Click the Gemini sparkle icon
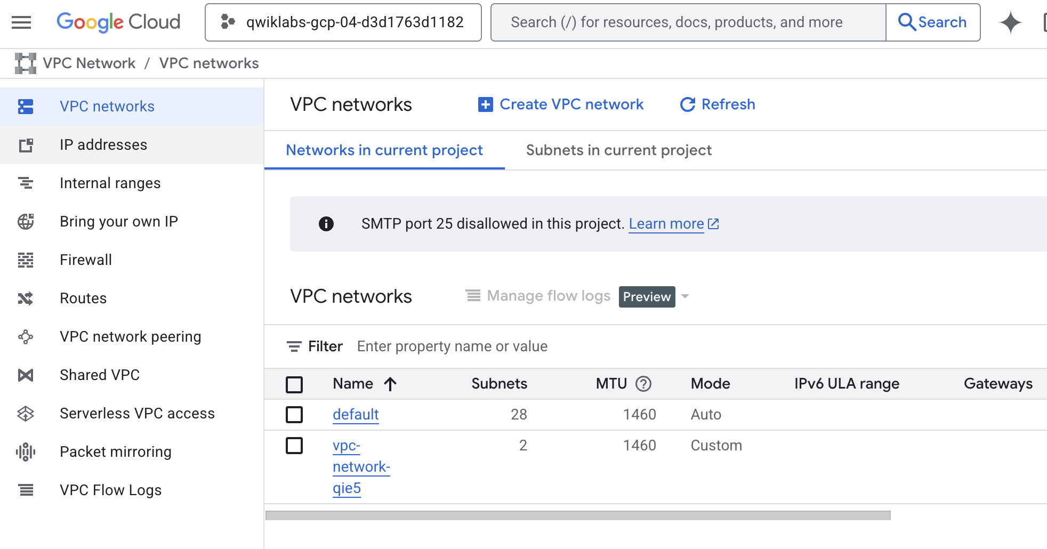Screen dimensions: 1047x549 (x=1010, y=22)
